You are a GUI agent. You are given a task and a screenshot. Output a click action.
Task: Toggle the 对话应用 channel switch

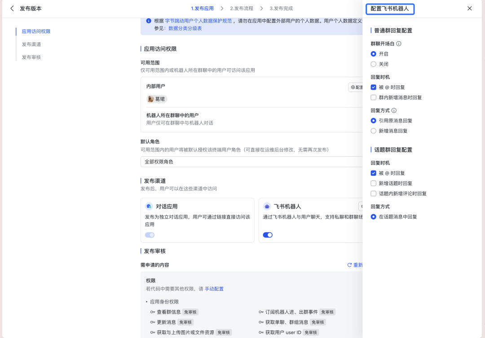coord(150,235)
